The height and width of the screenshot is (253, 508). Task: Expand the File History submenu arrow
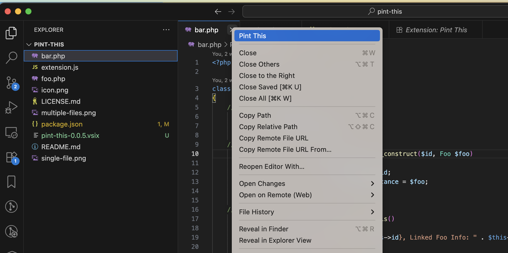click(x=372, y=212)
